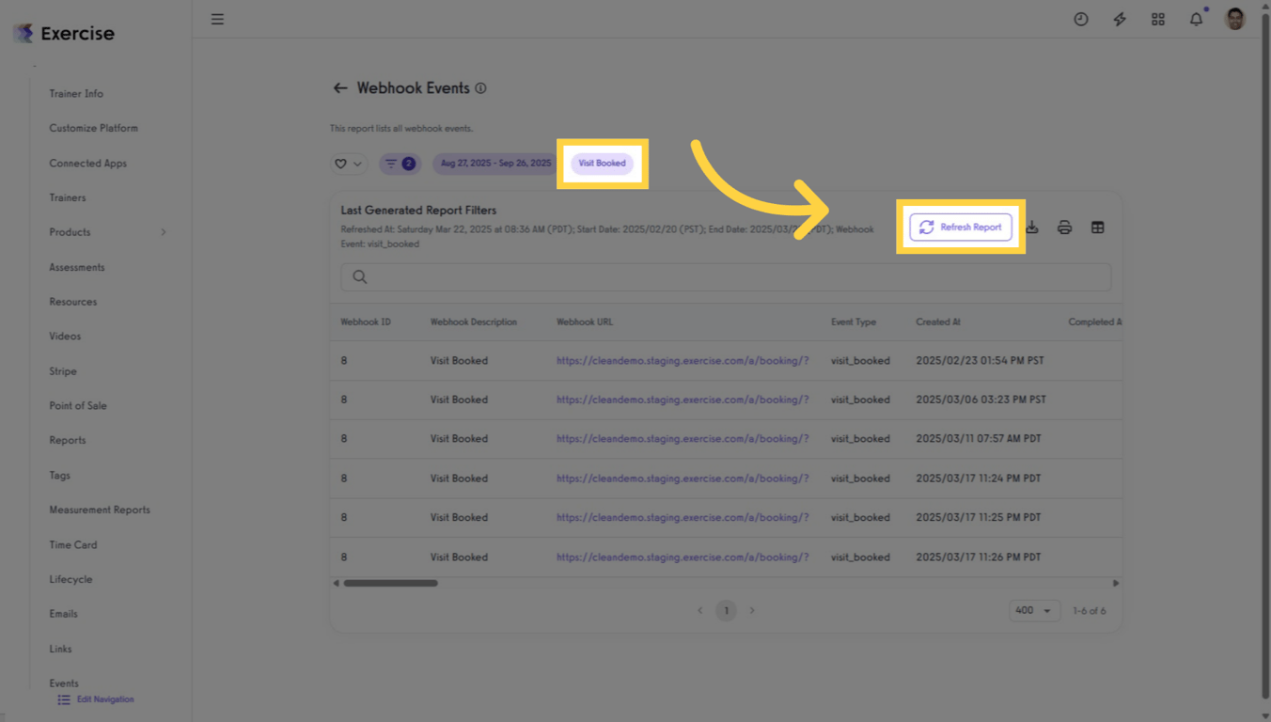Open the table columns icon
This screenshot has width=1271, height=722.
click(x=1097, y=227)
